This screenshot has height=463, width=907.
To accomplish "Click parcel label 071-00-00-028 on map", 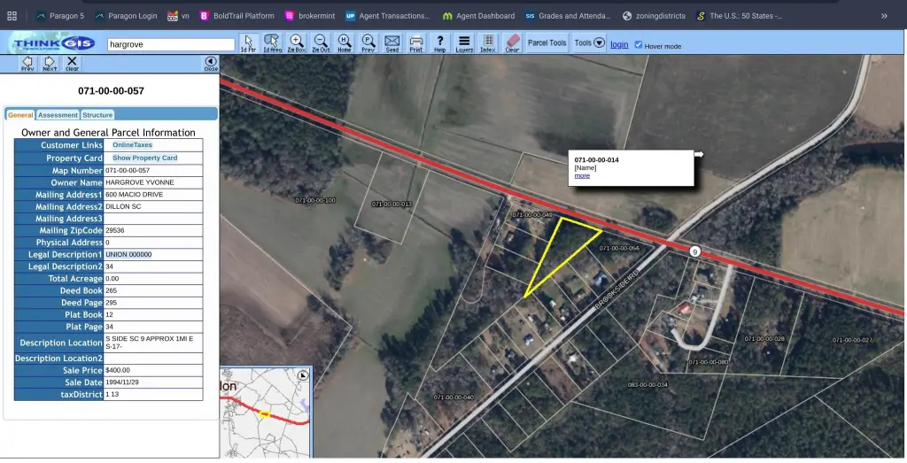I will click(x=764, y=339).
